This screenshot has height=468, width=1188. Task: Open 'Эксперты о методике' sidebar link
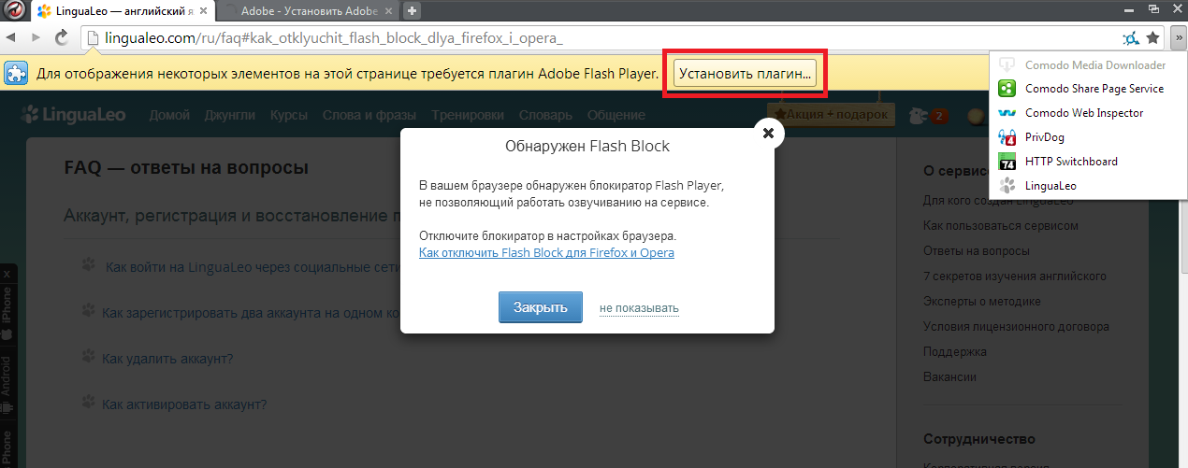point(982,301)
